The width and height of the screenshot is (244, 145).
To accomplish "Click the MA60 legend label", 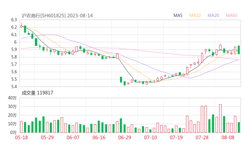I will (x=231, y=15).
